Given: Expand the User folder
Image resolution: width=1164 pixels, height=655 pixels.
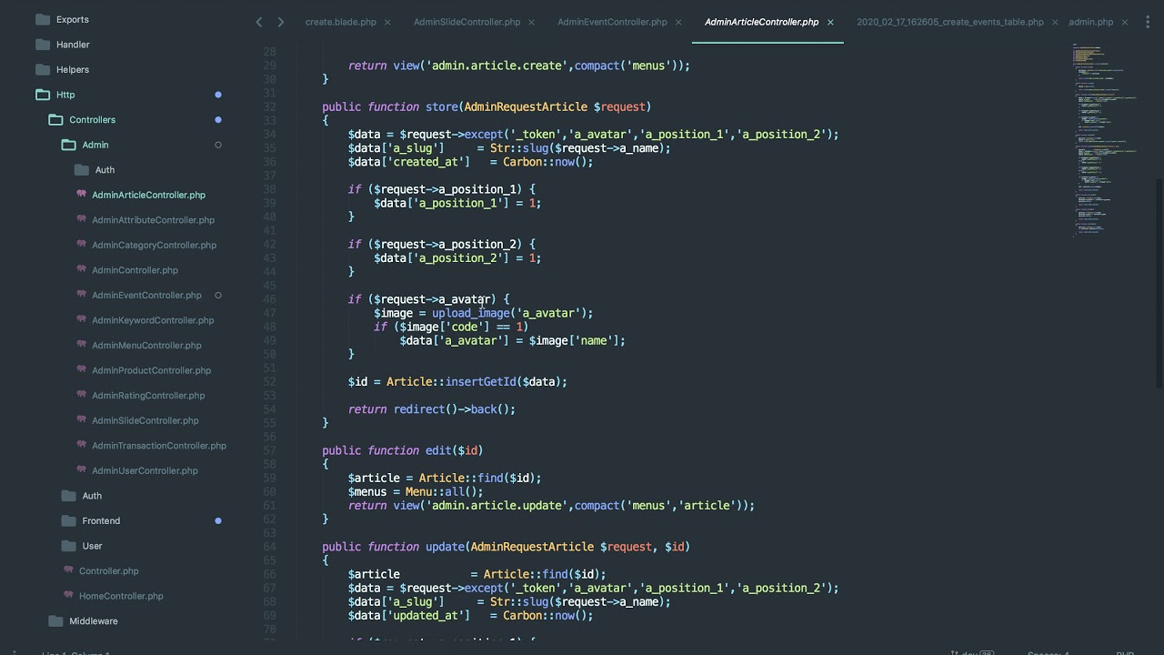Looking at the screenshot, I should pyautogui.click(x=69, y=546).
